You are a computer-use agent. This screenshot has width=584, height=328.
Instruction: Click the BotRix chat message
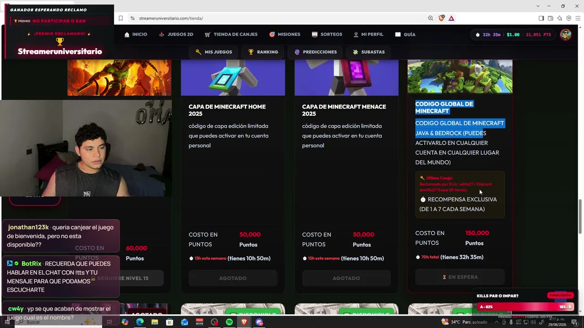60,277
